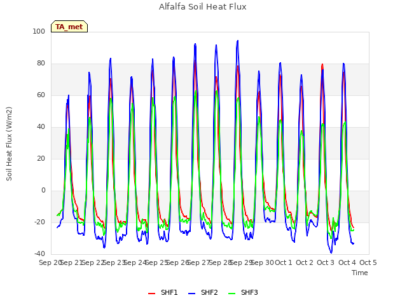Click the TA_met annotation label
Viewport: 407px width, 305px height.
click(x=69, y=27)
